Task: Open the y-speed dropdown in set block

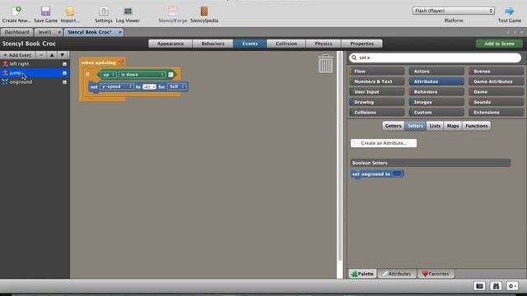Action: point(116,87)
